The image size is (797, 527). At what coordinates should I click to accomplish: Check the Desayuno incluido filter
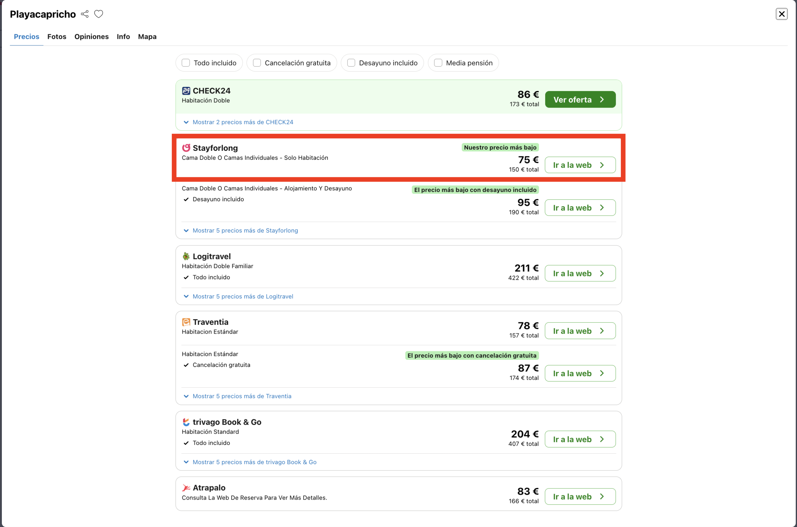[x=351, y=63]
